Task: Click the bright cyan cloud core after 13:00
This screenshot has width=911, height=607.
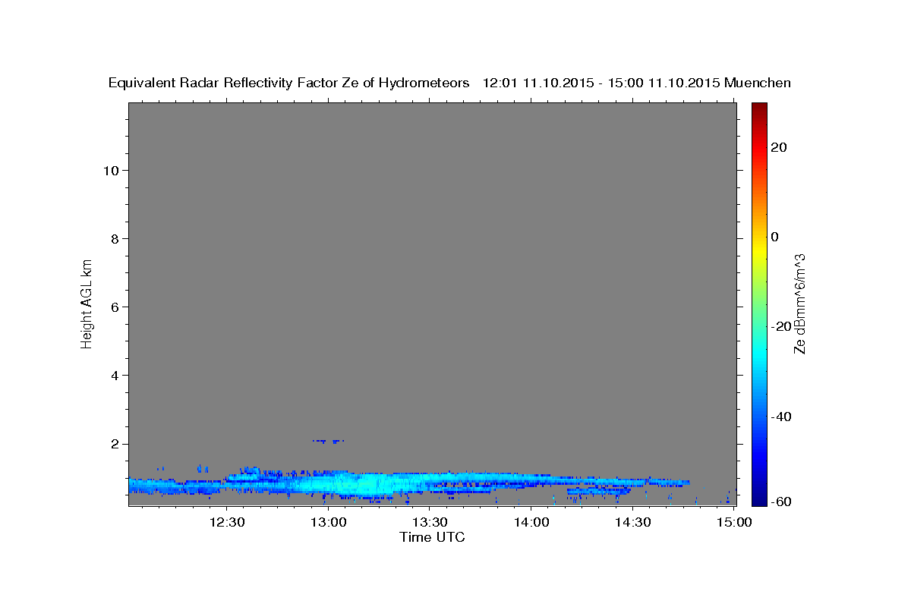Action: click(364, 485)
